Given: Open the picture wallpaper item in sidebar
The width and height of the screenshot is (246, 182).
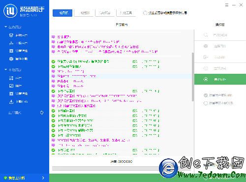Looking at the screenshot, I should (16, 86).
